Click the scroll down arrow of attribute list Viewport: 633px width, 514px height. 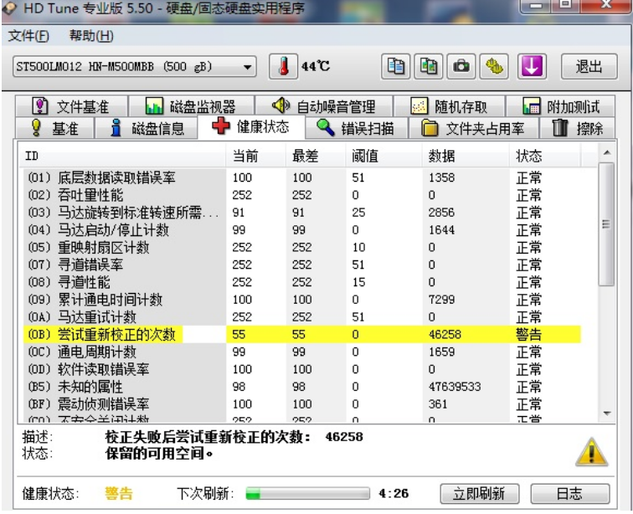pyautogui.click(x=606, y=414)
